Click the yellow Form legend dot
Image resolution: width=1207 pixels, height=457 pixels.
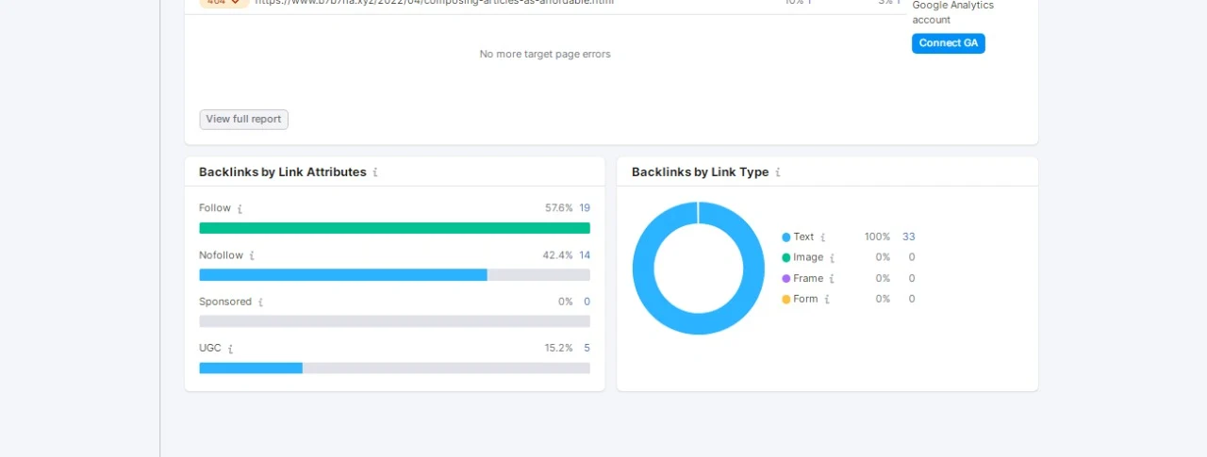pyautogui.click(x=785, y=300)
